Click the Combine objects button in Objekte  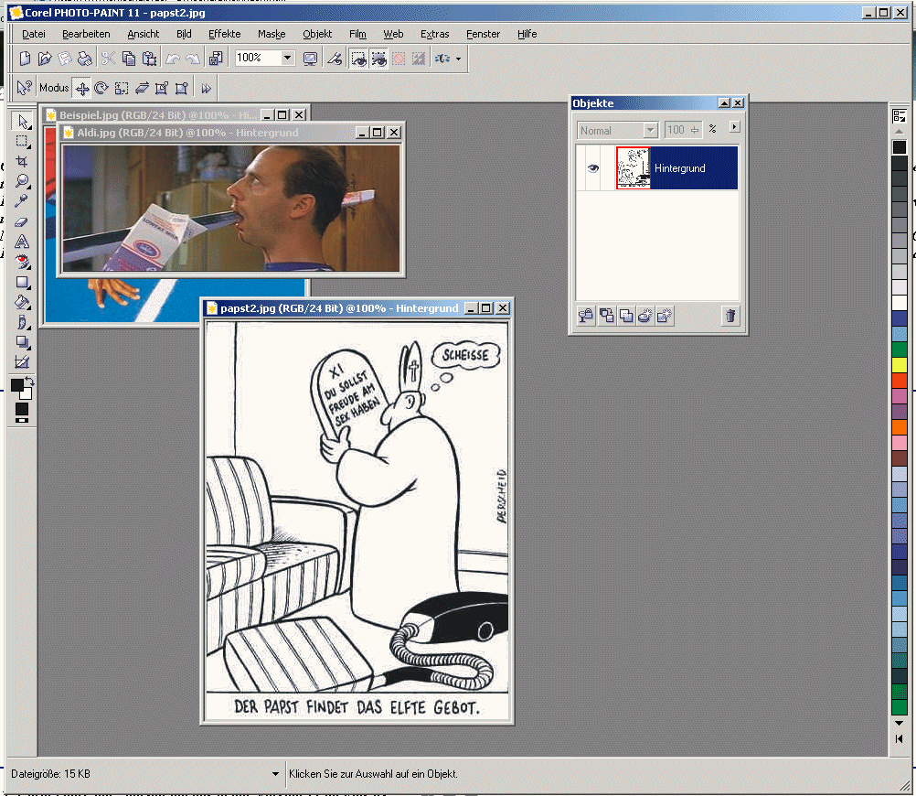625,316
